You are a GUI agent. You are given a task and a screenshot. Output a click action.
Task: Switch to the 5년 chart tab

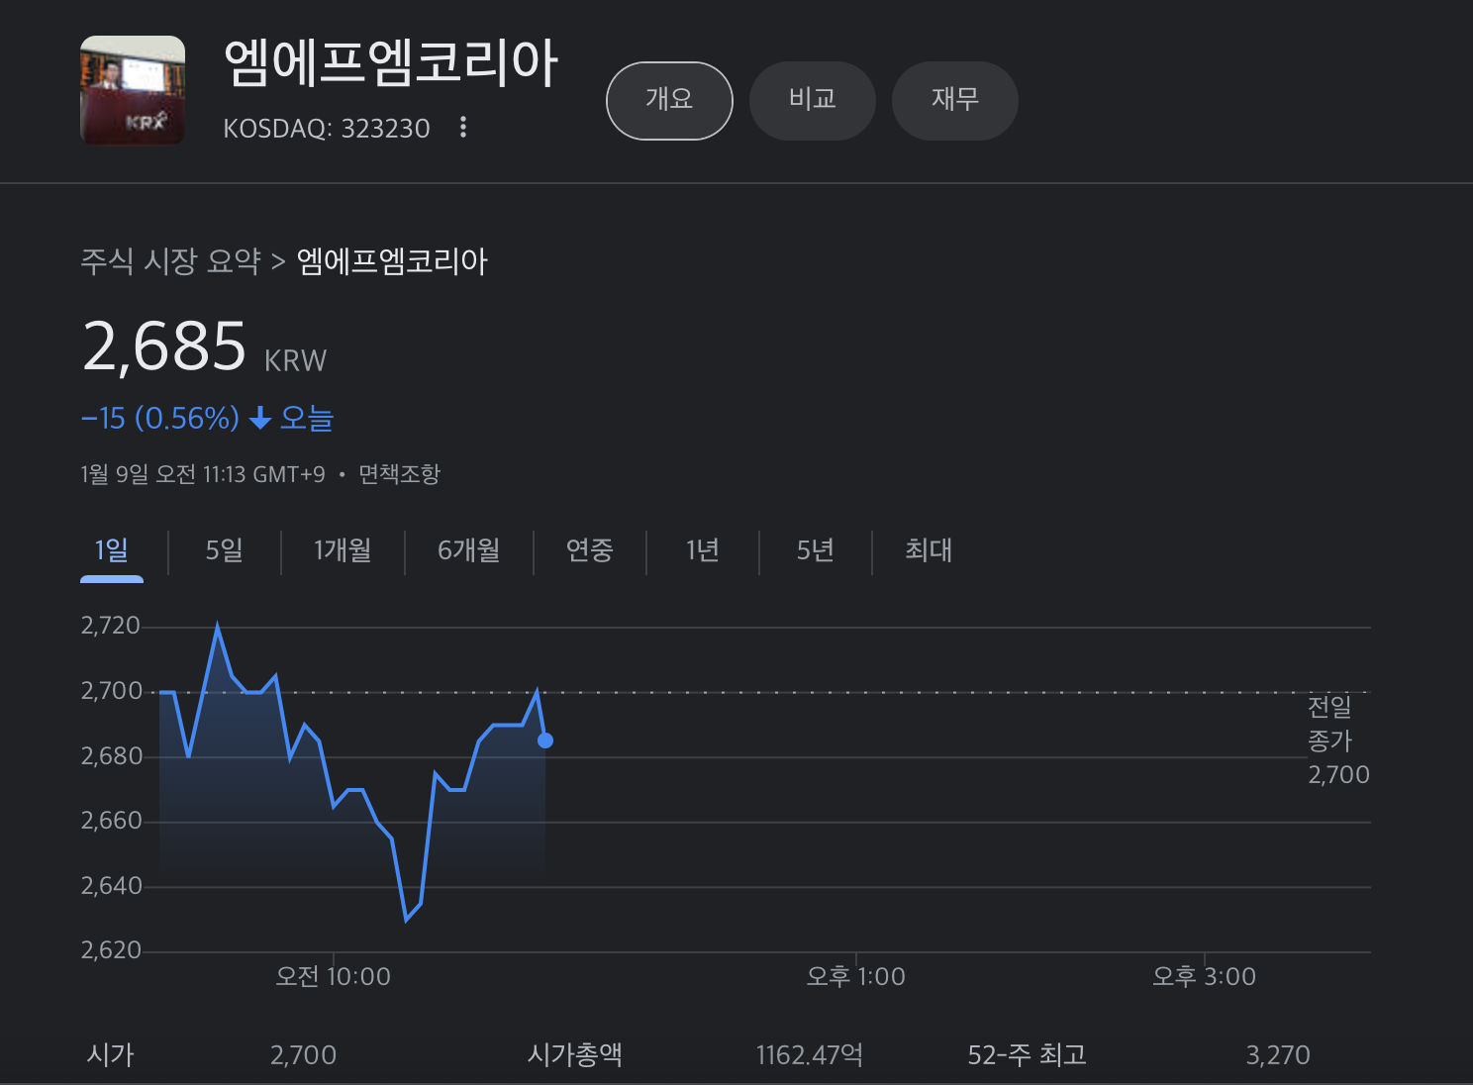pyautogui.click(x=816, y=550)
